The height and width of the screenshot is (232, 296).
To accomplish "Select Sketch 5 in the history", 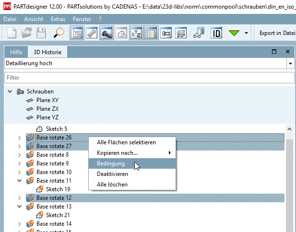I will click(57, 129).
